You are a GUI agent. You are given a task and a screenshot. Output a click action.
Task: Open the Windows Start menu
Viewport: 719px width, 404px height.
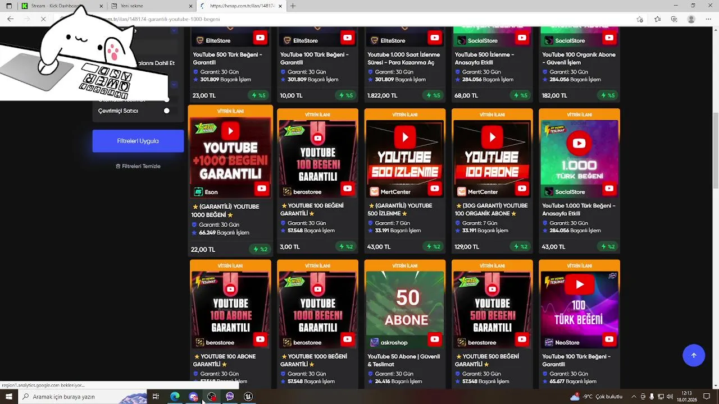click(x=8, y=397)
